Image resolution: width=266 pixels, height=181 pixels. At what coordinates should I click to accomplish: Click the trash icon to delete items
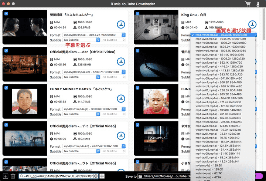point(13,176)
